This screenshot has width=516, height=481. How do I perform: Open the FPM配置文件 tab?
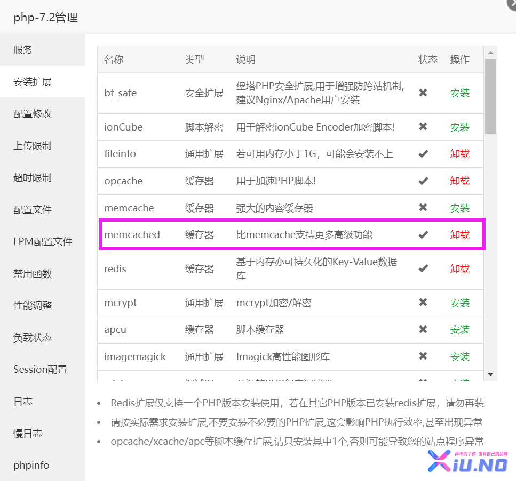[43, 241]
